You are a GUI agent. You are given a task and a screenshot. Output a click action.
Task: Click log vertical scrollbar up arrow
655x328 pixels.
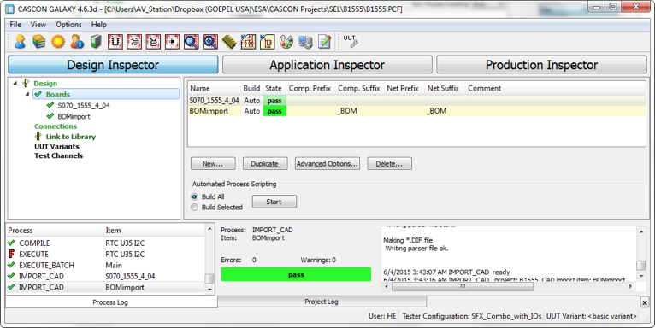coord(640,231)
